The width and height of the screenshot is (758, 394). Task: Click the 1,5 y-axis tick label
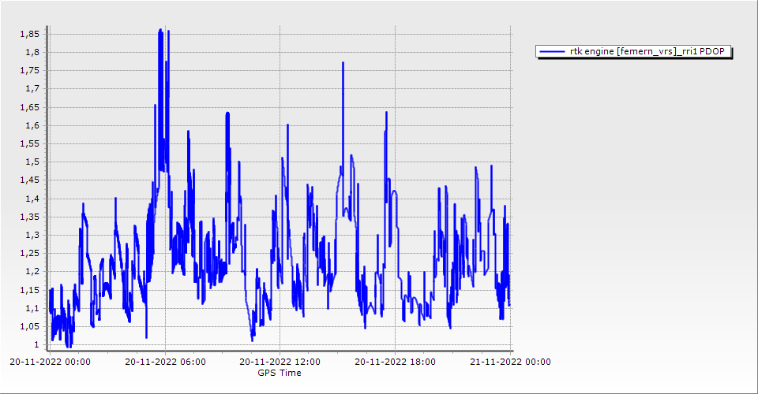(32, 162)
